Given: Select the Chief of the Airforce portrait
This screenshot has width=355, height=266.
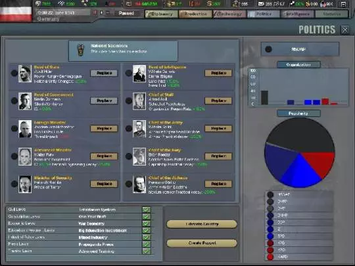Looking at the screenshot, I should pos(139,185).
